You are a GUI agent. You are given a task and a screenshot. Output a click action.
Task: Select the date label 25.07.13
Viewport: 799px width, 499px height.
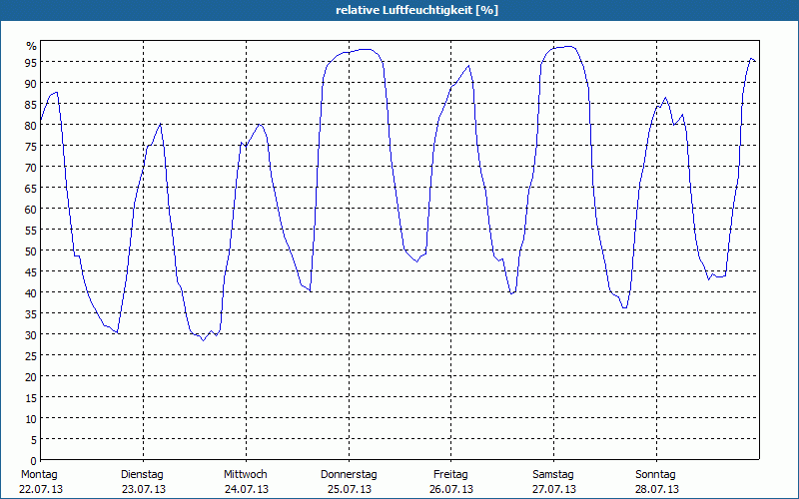pyautogui.click(x=349, y=489)
